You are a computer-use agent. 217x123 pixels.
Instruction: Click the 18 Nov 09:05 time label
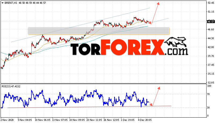coord(77,120)
